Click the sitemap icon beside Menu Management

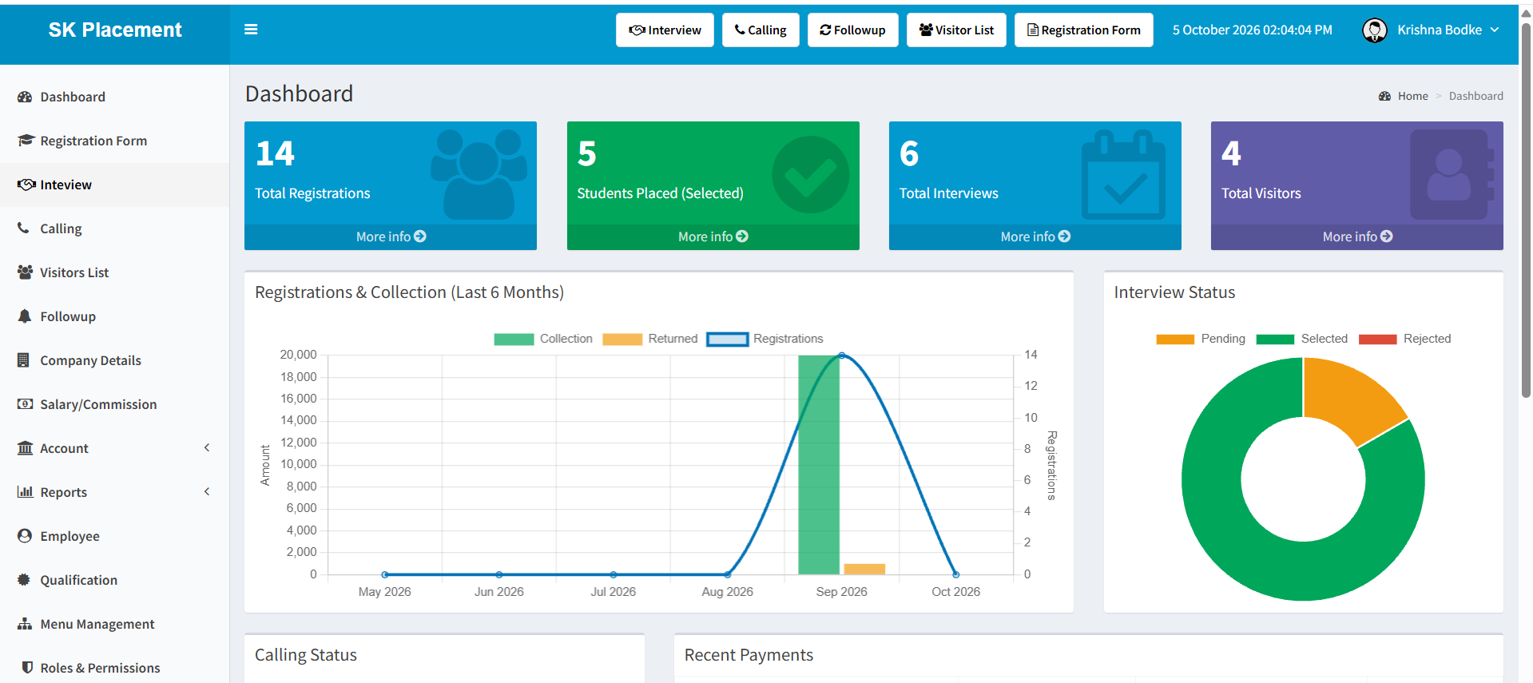coord(25,623)
